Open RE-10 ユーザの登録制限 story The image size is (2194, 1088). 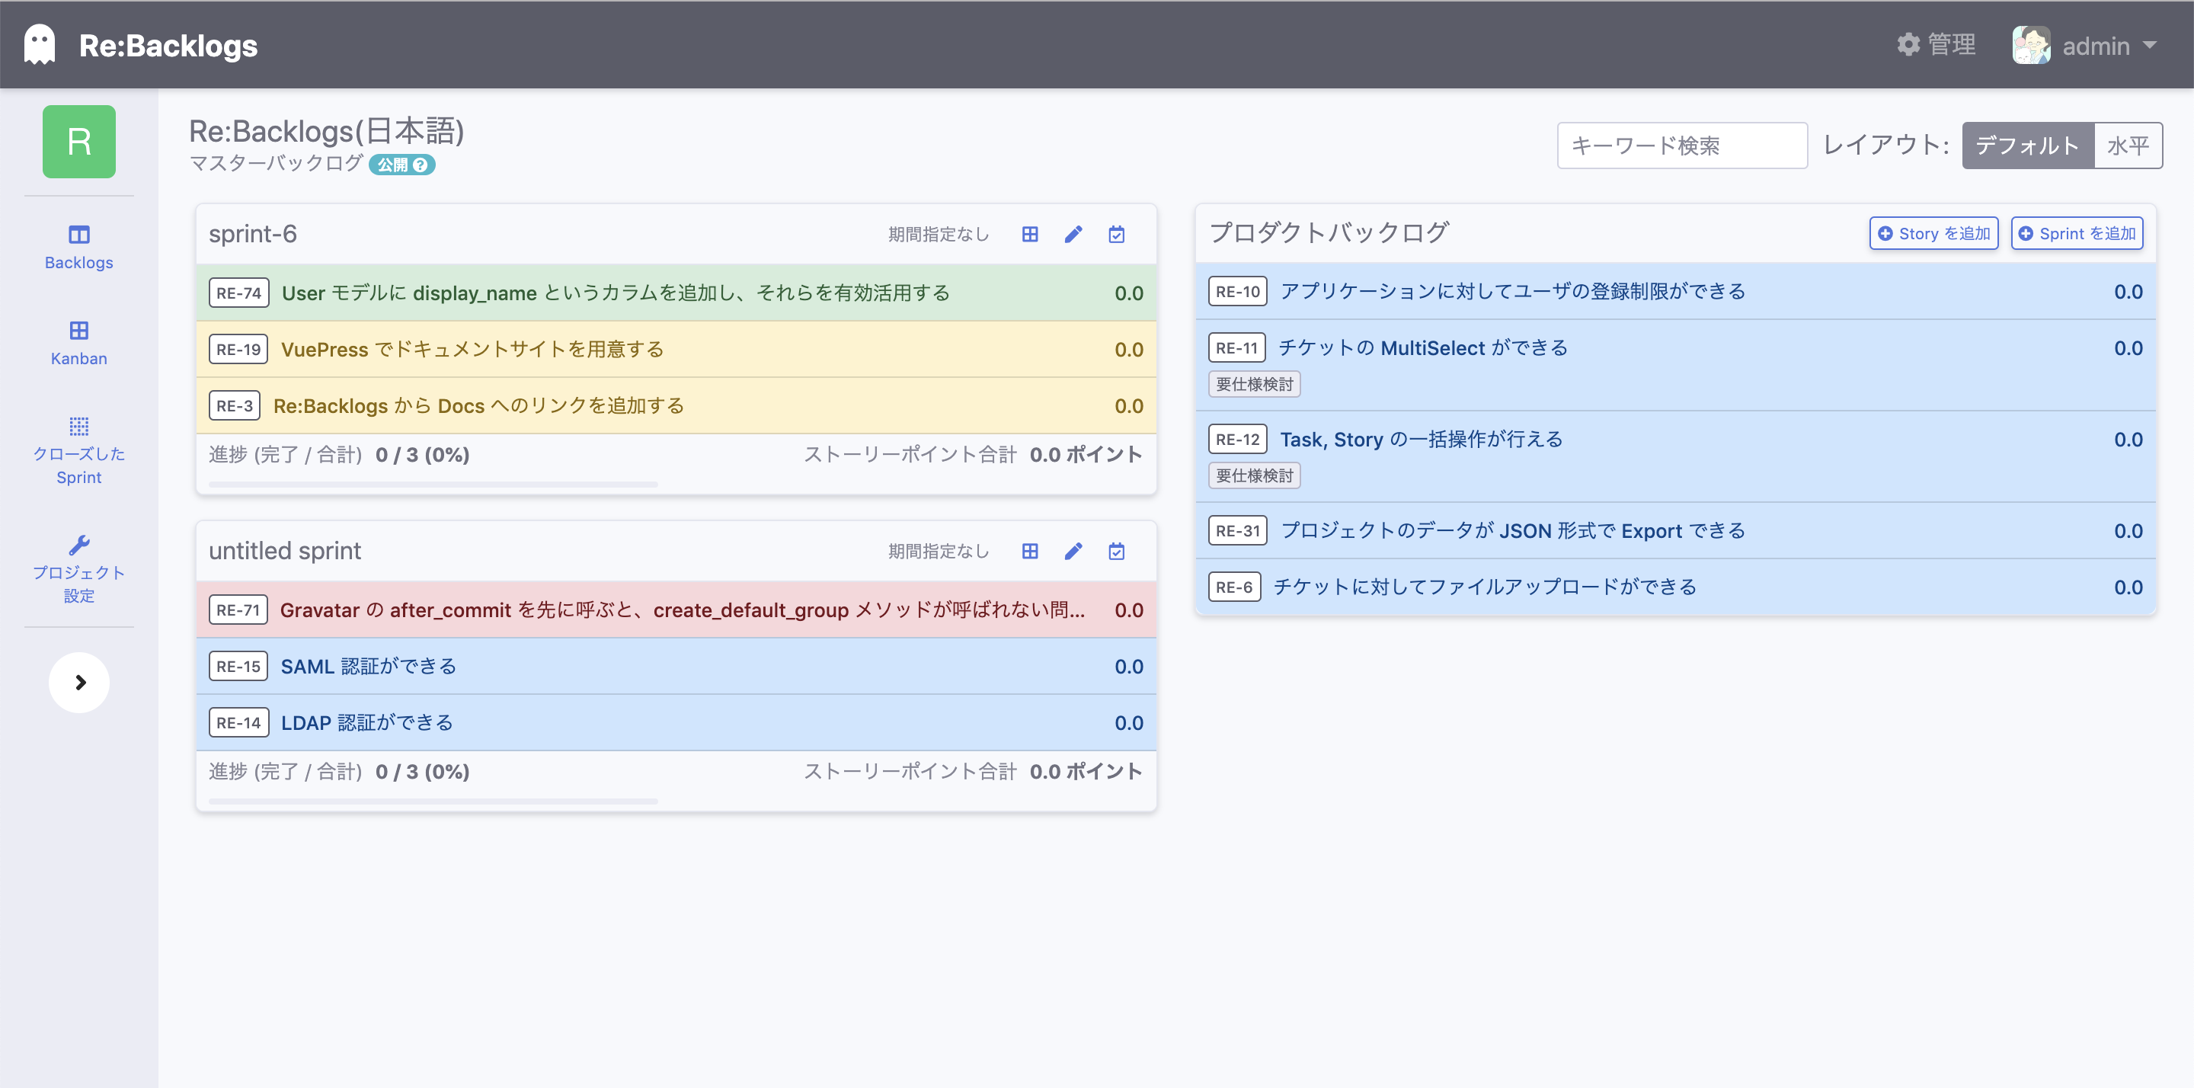point(1675,291)
